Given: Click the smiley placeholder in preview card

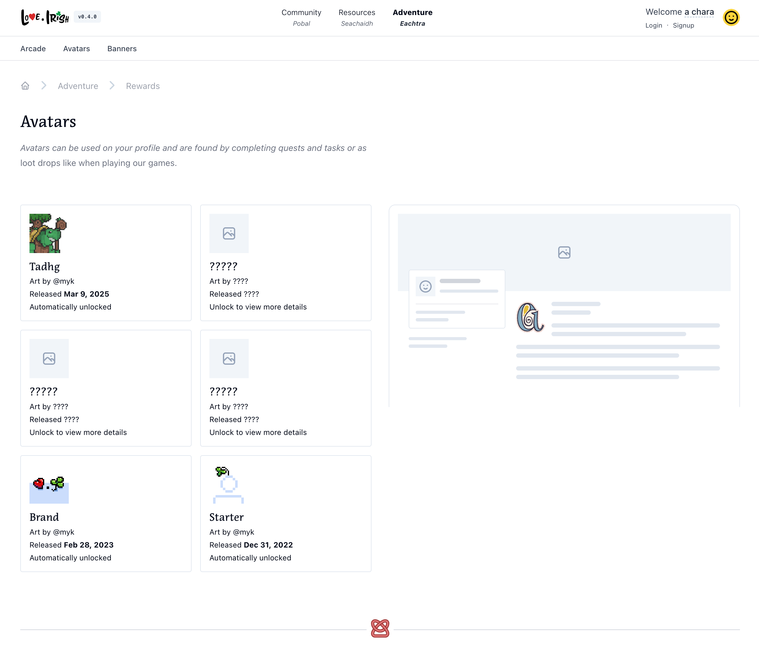Looking at the screenshot, I should pos(425,286).
